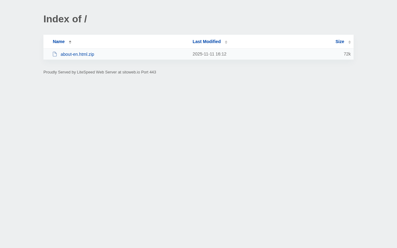This screenshot has height=248, width=397.
Task: Sort the listing by Size header
Action: click(340, 42)
